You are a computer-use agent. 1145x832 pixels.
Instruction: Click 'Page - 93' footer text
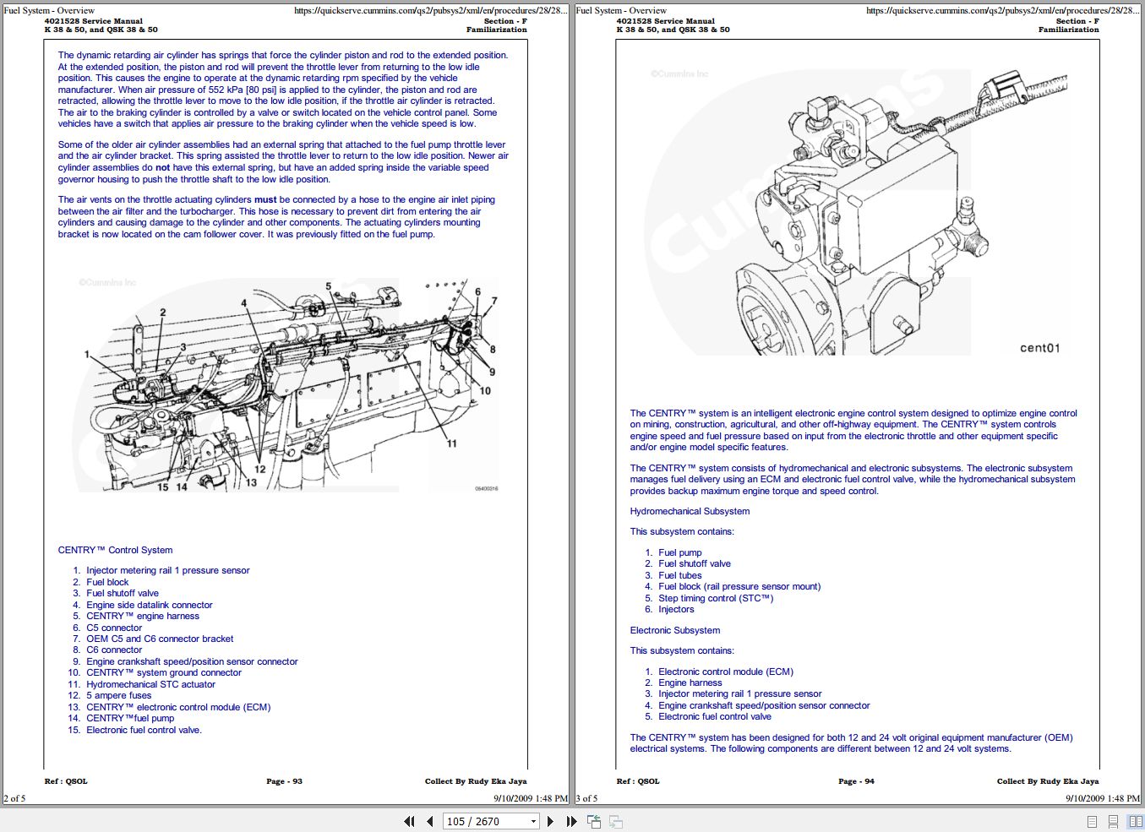click(284, 781)
